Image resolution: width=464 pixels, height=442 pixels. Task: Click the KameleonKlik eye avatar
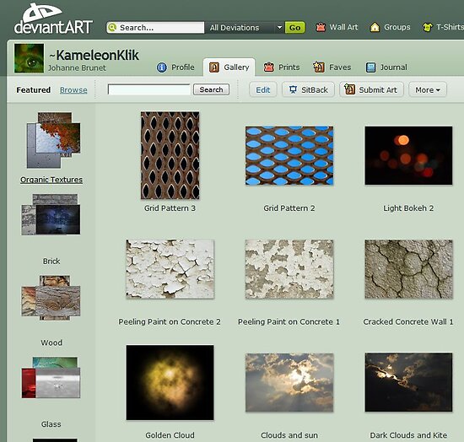pos(29,58)
